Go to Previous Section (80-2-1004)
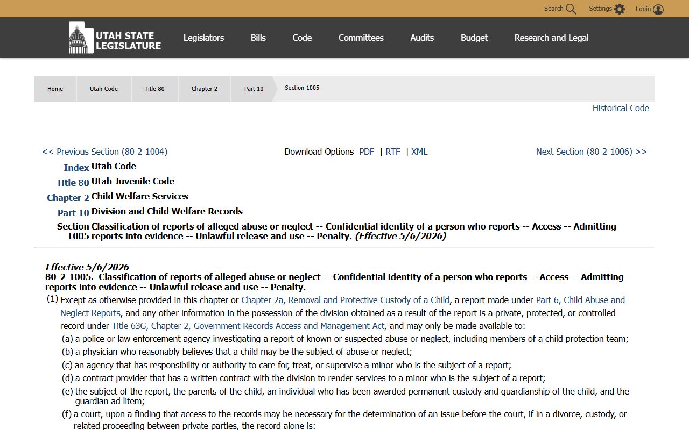689x430 pixels. 104,152
